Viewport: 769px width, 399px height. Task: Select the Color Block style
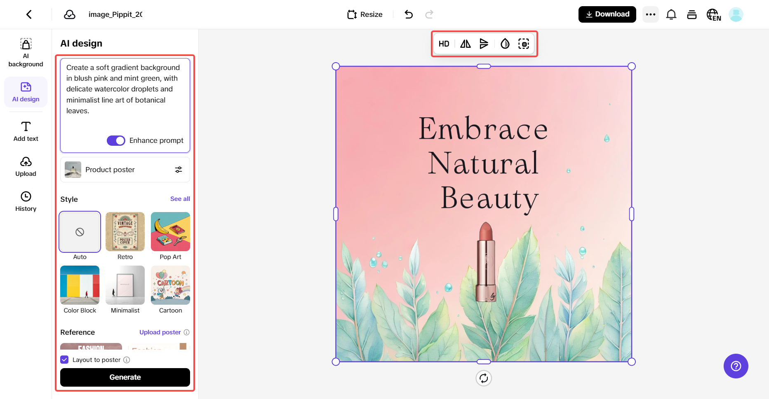80,285
